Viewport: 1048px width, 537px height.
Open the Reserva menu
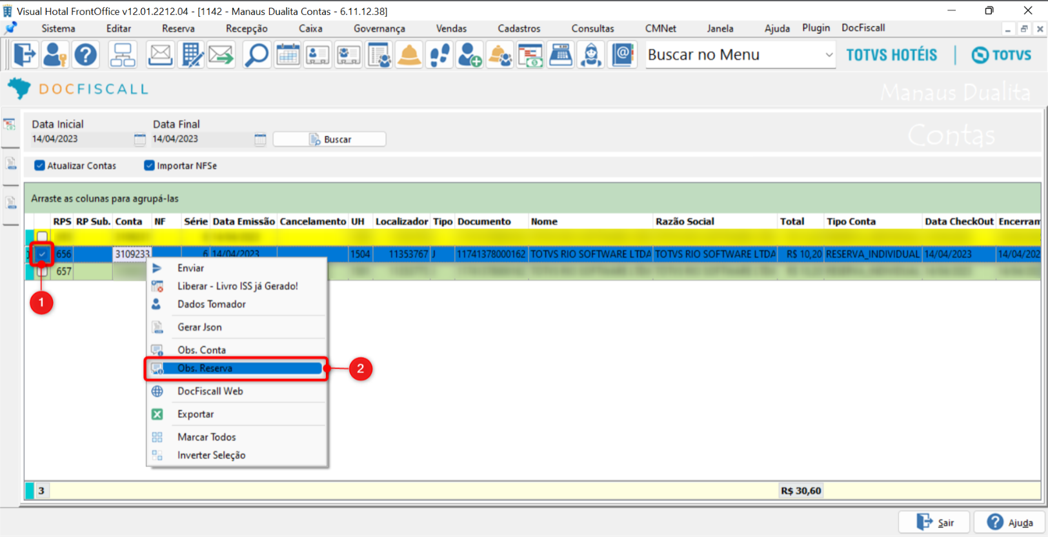(178, 28)
